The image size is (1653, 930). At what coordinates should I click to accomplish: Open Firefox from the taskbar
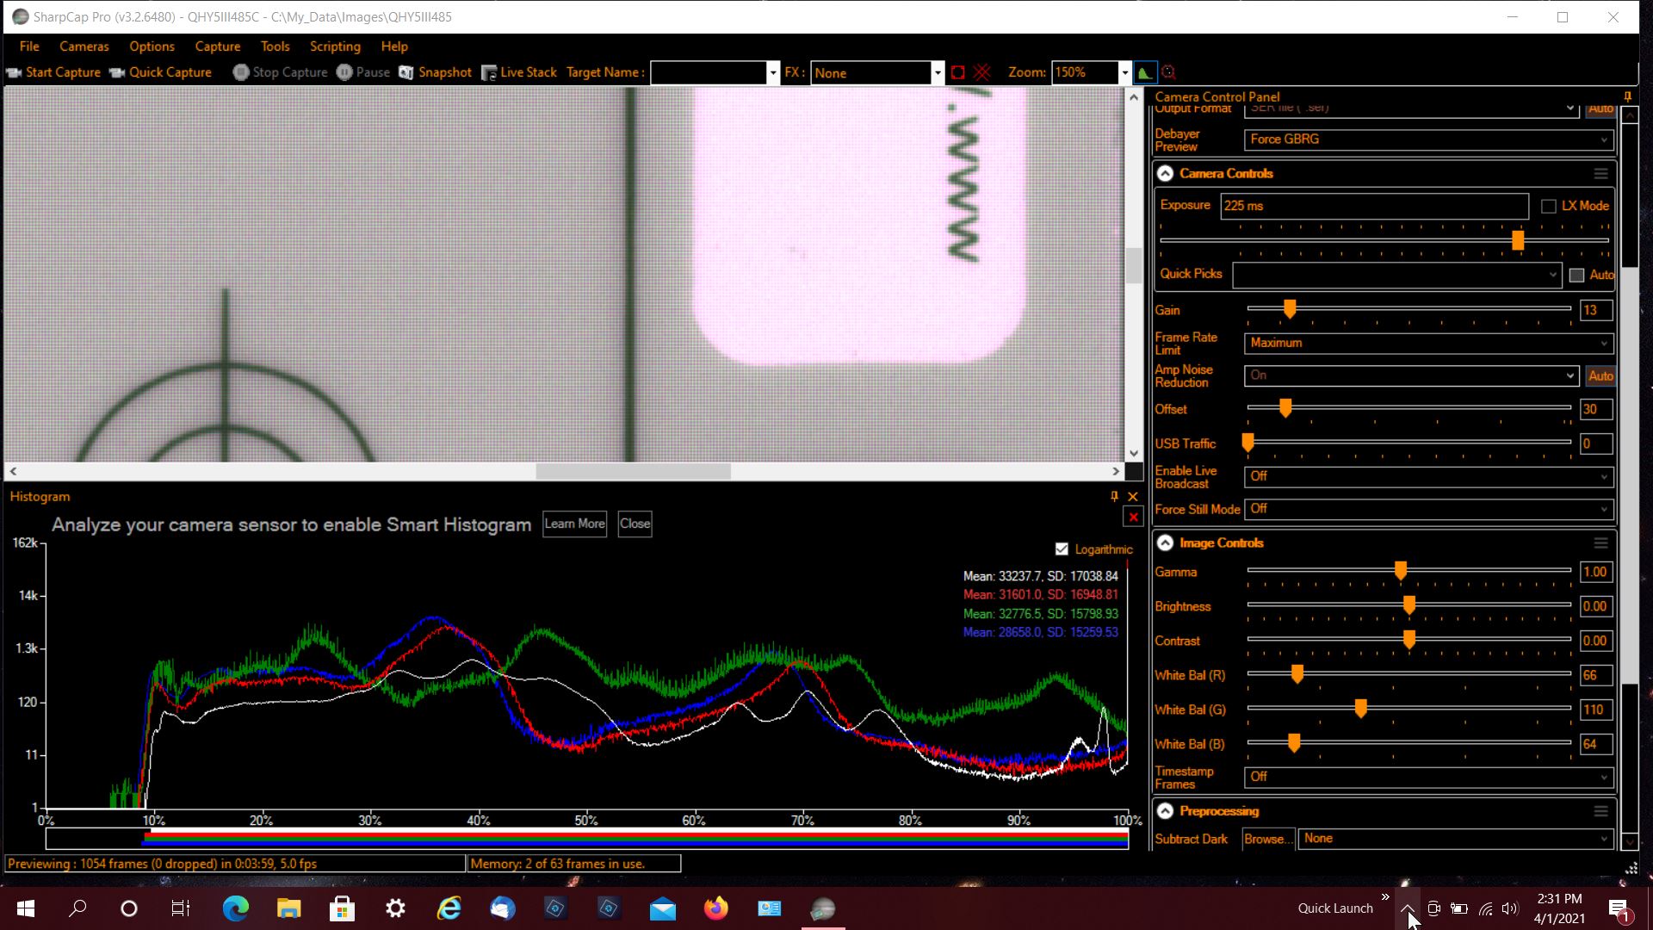[715, 908]
